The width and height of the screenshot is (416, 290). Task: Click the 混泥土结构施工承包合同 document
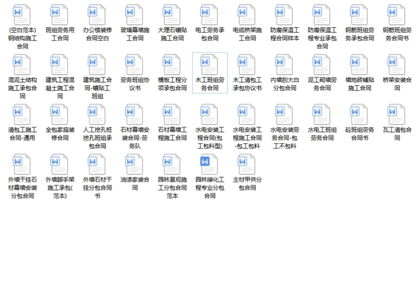pos(22,65)
